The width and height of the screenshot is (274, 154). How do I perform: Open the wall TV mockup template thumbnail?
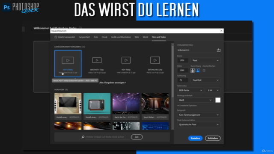[68, 104]
